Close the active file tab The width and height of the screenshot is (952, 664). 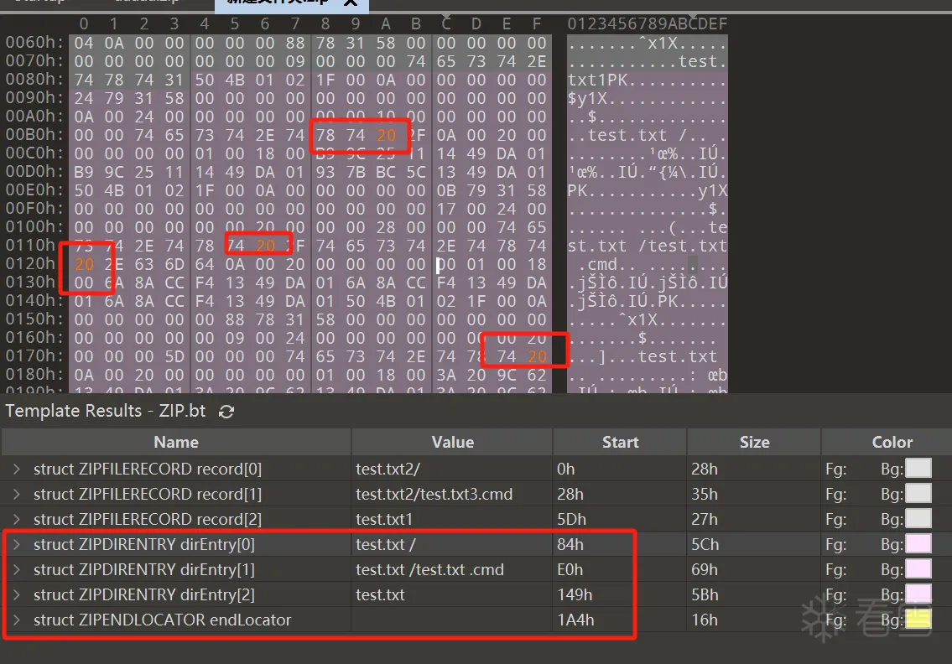(350, 4)
